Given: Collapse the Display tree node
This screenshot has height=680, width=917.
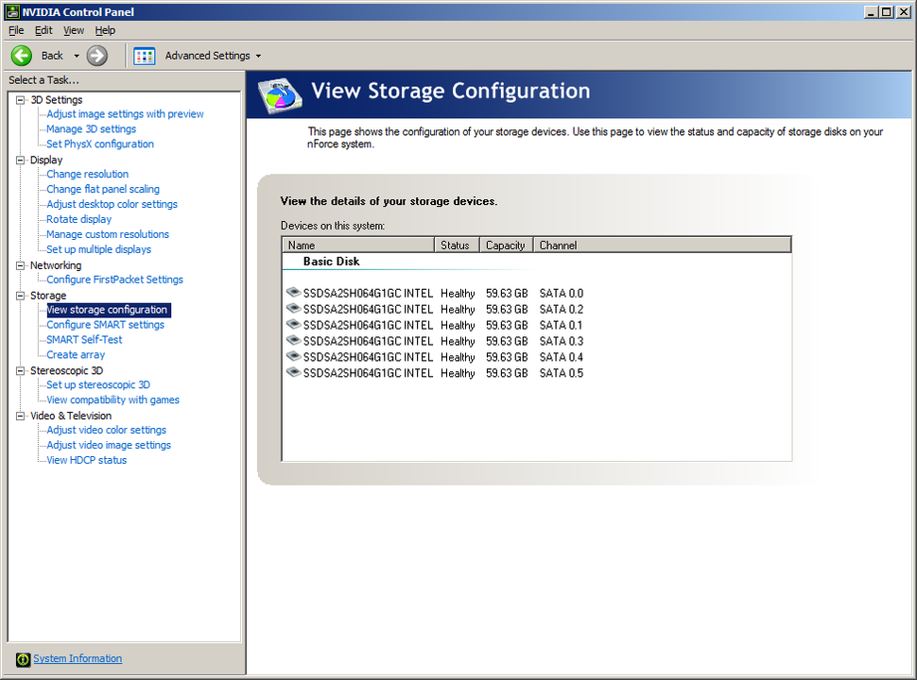Looking at the screenshot, I should click(x=21, y=160).
